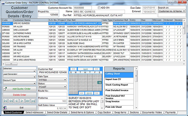Viewport: 188px width, 116px height.
Task: Select row MR MRS MCLEAN
Action: pyautogui.click(x=92, y=57)
